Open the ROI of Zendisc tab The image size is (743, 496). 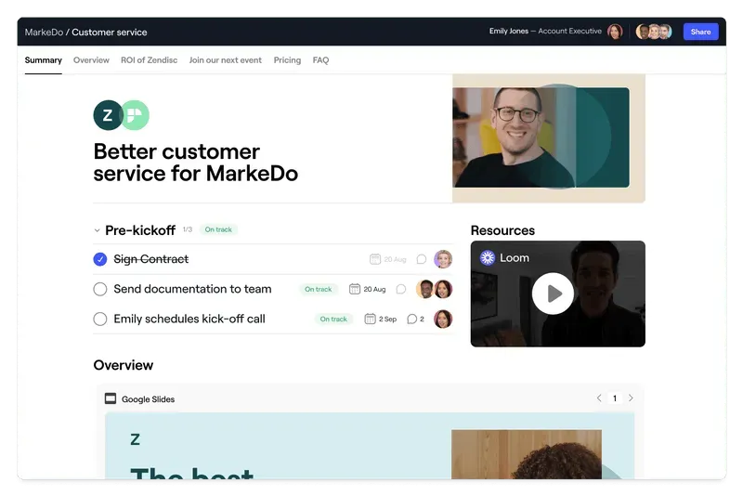(149, 60)
